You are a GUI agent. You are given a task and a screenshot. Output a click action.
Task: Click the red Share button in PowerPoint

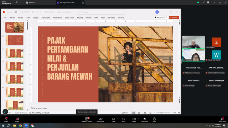coord(174,17)
